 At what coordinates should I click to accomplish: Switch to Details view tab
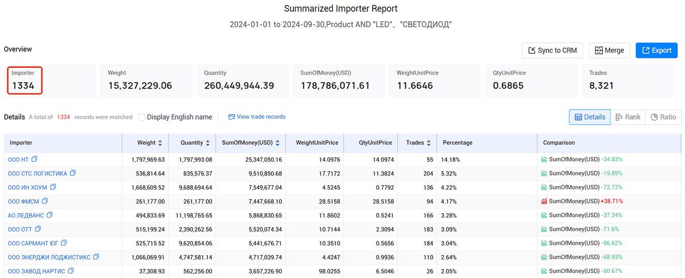[x=590, y=117]
